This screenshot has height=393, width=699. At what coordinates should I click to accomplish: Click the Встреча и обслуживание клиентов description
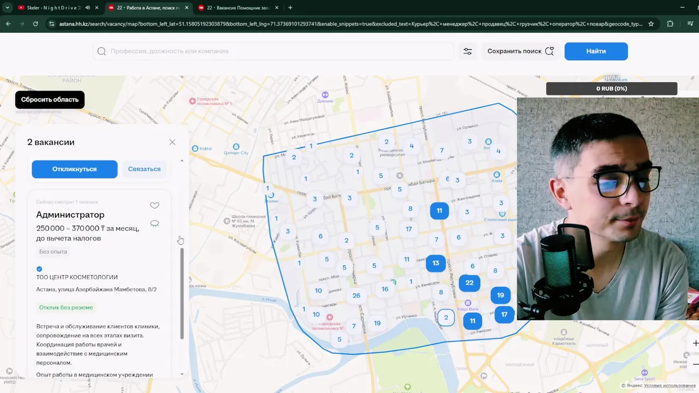point(98,344)
